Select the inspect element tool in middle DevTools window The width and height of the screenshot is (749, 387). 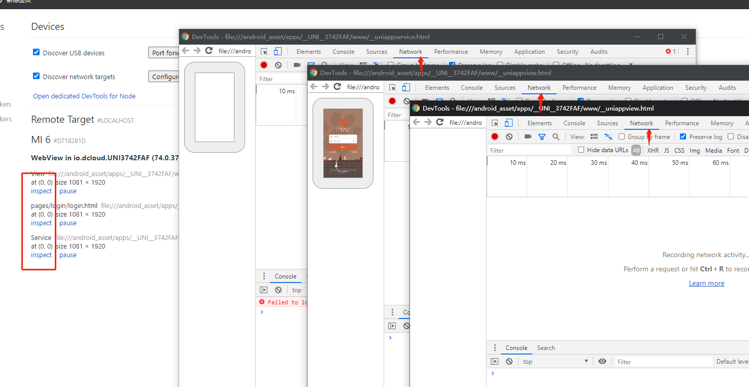pos(393,87)
